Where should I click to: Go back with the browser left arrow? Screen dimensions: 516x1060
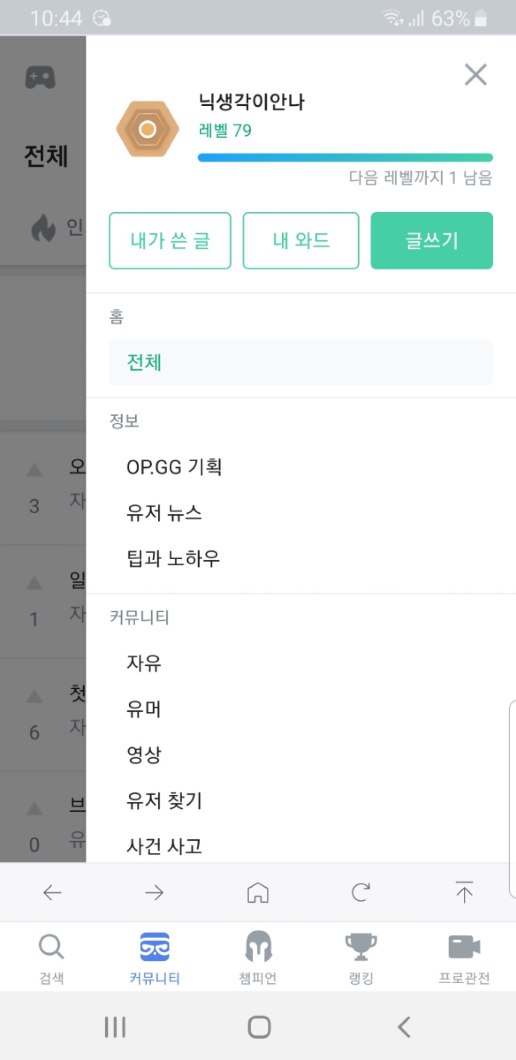pos(52,892)
